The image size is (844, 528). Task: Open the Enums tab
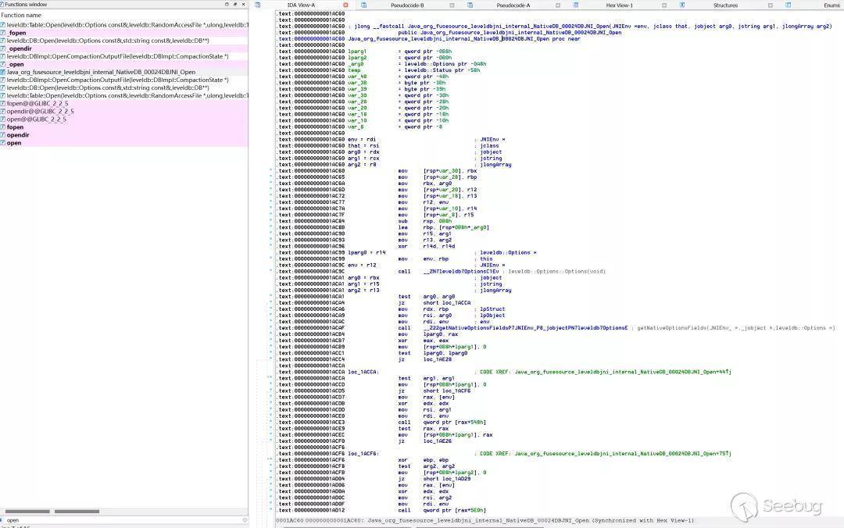pyautogui.click(x=831, y=5)
